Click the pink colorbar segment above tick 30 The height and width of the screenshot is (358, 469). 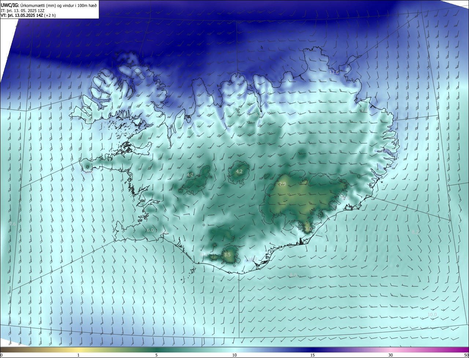pos(391,350)
